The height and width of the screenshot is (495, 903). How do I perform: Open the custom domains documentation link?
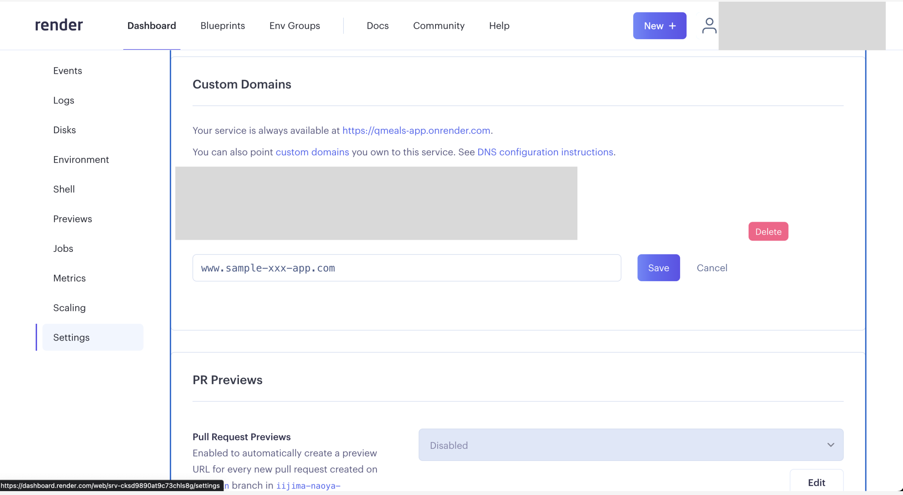[x=312, y=152]
